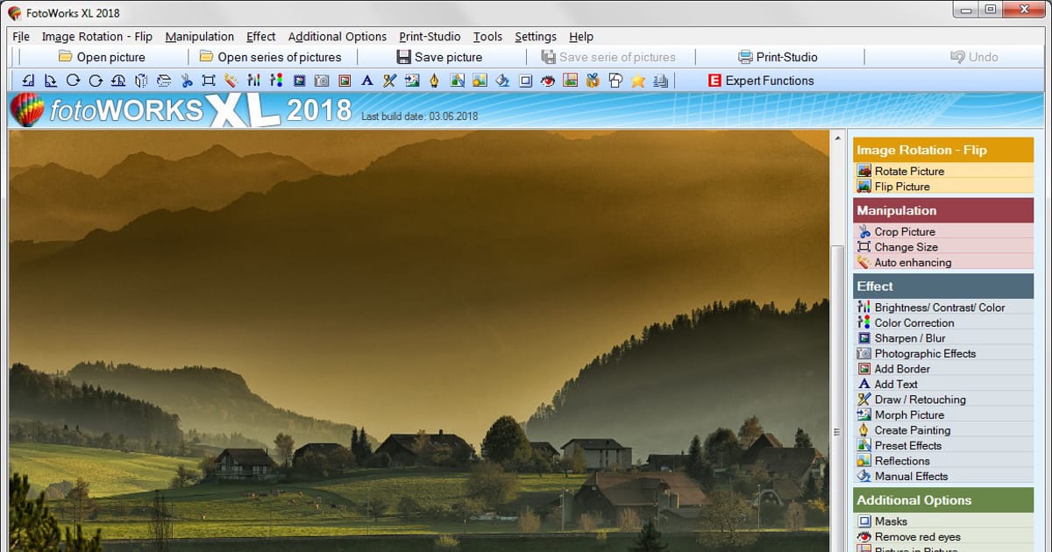The width and height of the screenshot is (1052, 552).
Task: Open the Create Painting pen icon
Action: [x=435, y=80]
